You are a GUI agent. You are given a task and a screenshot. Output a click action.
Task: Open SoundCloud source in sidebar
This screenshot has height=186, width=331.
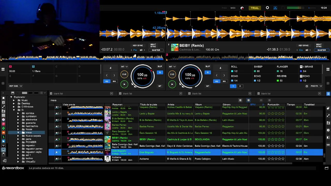(x=3, y=133)
